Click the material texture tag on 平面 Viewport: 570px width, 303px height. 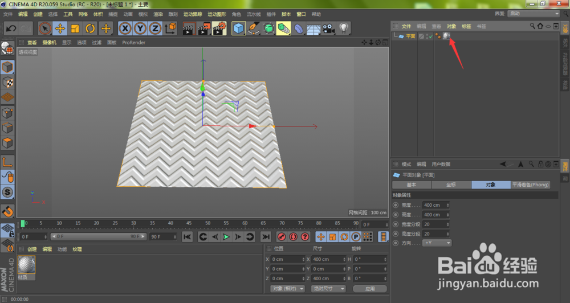(446, 36)
